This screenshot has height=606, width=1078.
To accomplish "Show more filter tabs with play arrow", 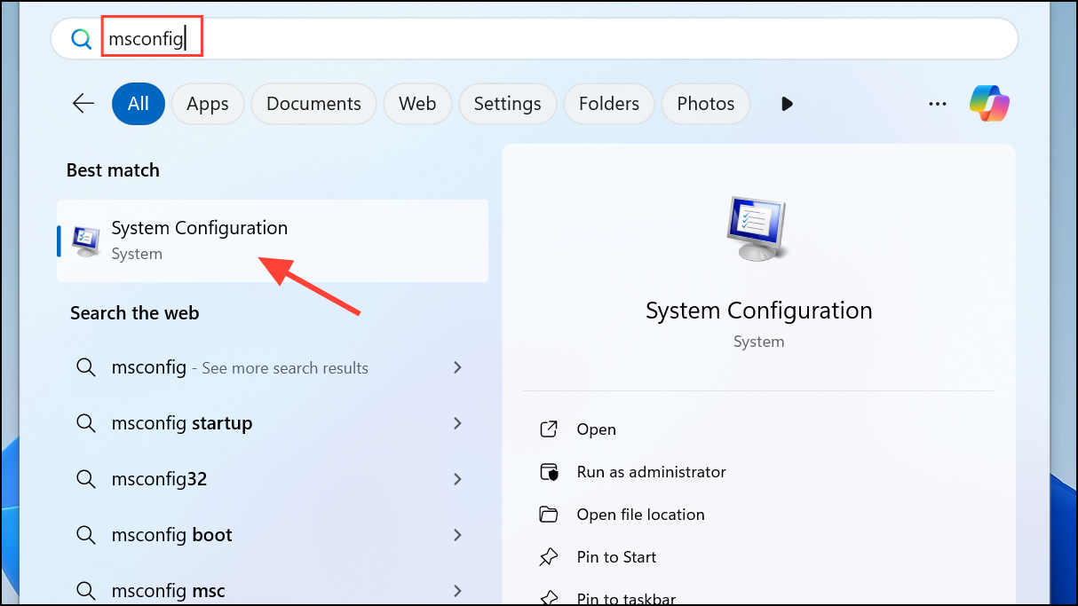I will point(786,104).
